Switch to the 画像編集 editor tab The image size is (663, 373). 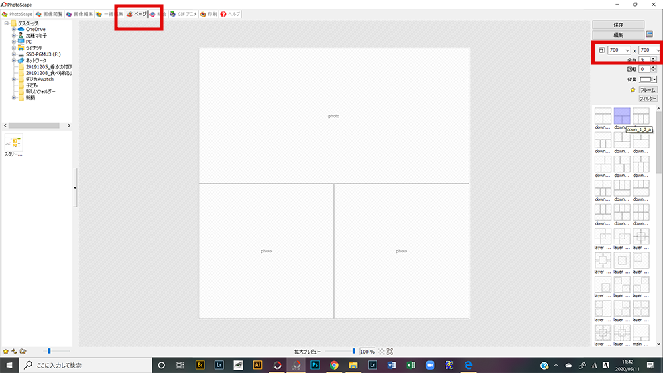(x=79, y=14)
